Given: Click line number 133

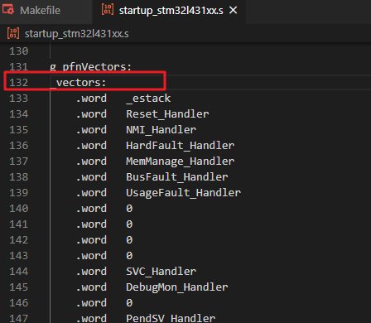Looking at the screenshot, I should point(19,99).
